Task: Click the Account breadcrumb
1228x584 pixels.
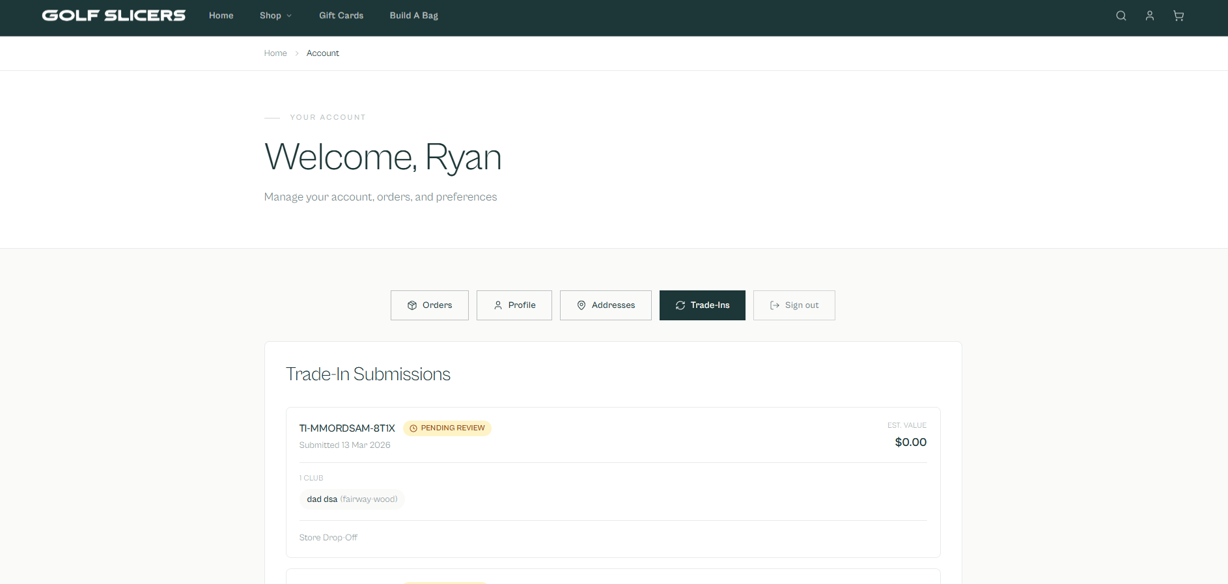Action: (322, 53)
